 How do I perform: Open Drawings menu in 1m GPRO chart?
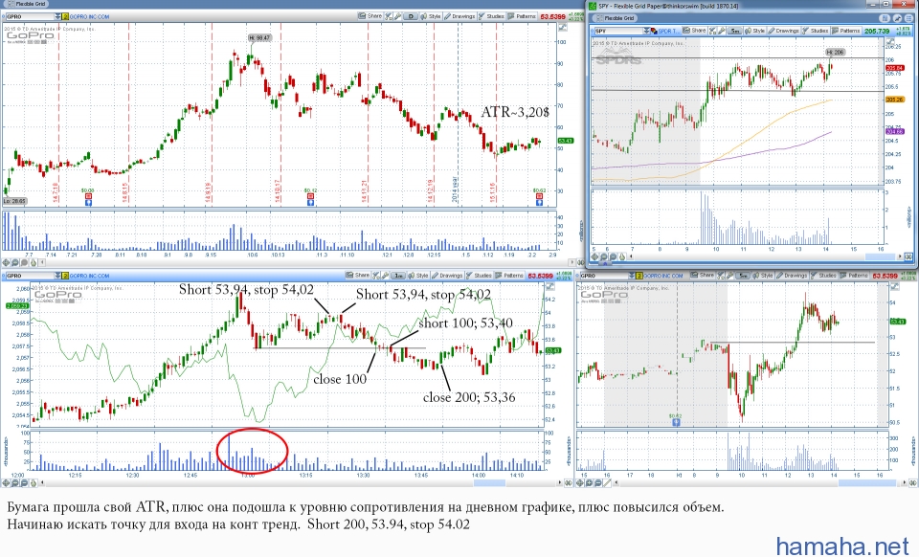click(448, 276)
